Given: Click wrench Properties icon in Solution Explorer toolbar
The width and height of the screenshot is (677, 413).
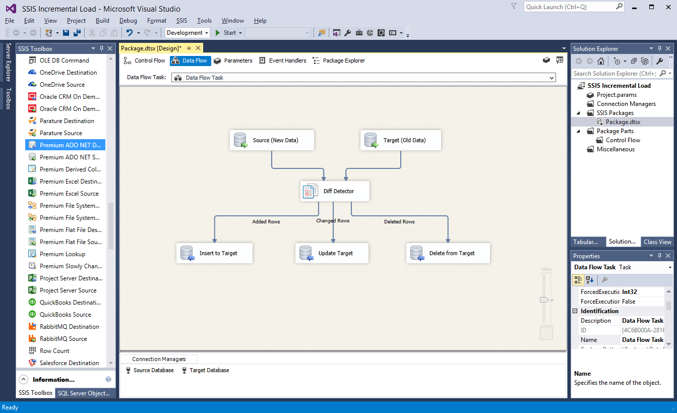Looking at the screenshot, I should tap(659, 61).
